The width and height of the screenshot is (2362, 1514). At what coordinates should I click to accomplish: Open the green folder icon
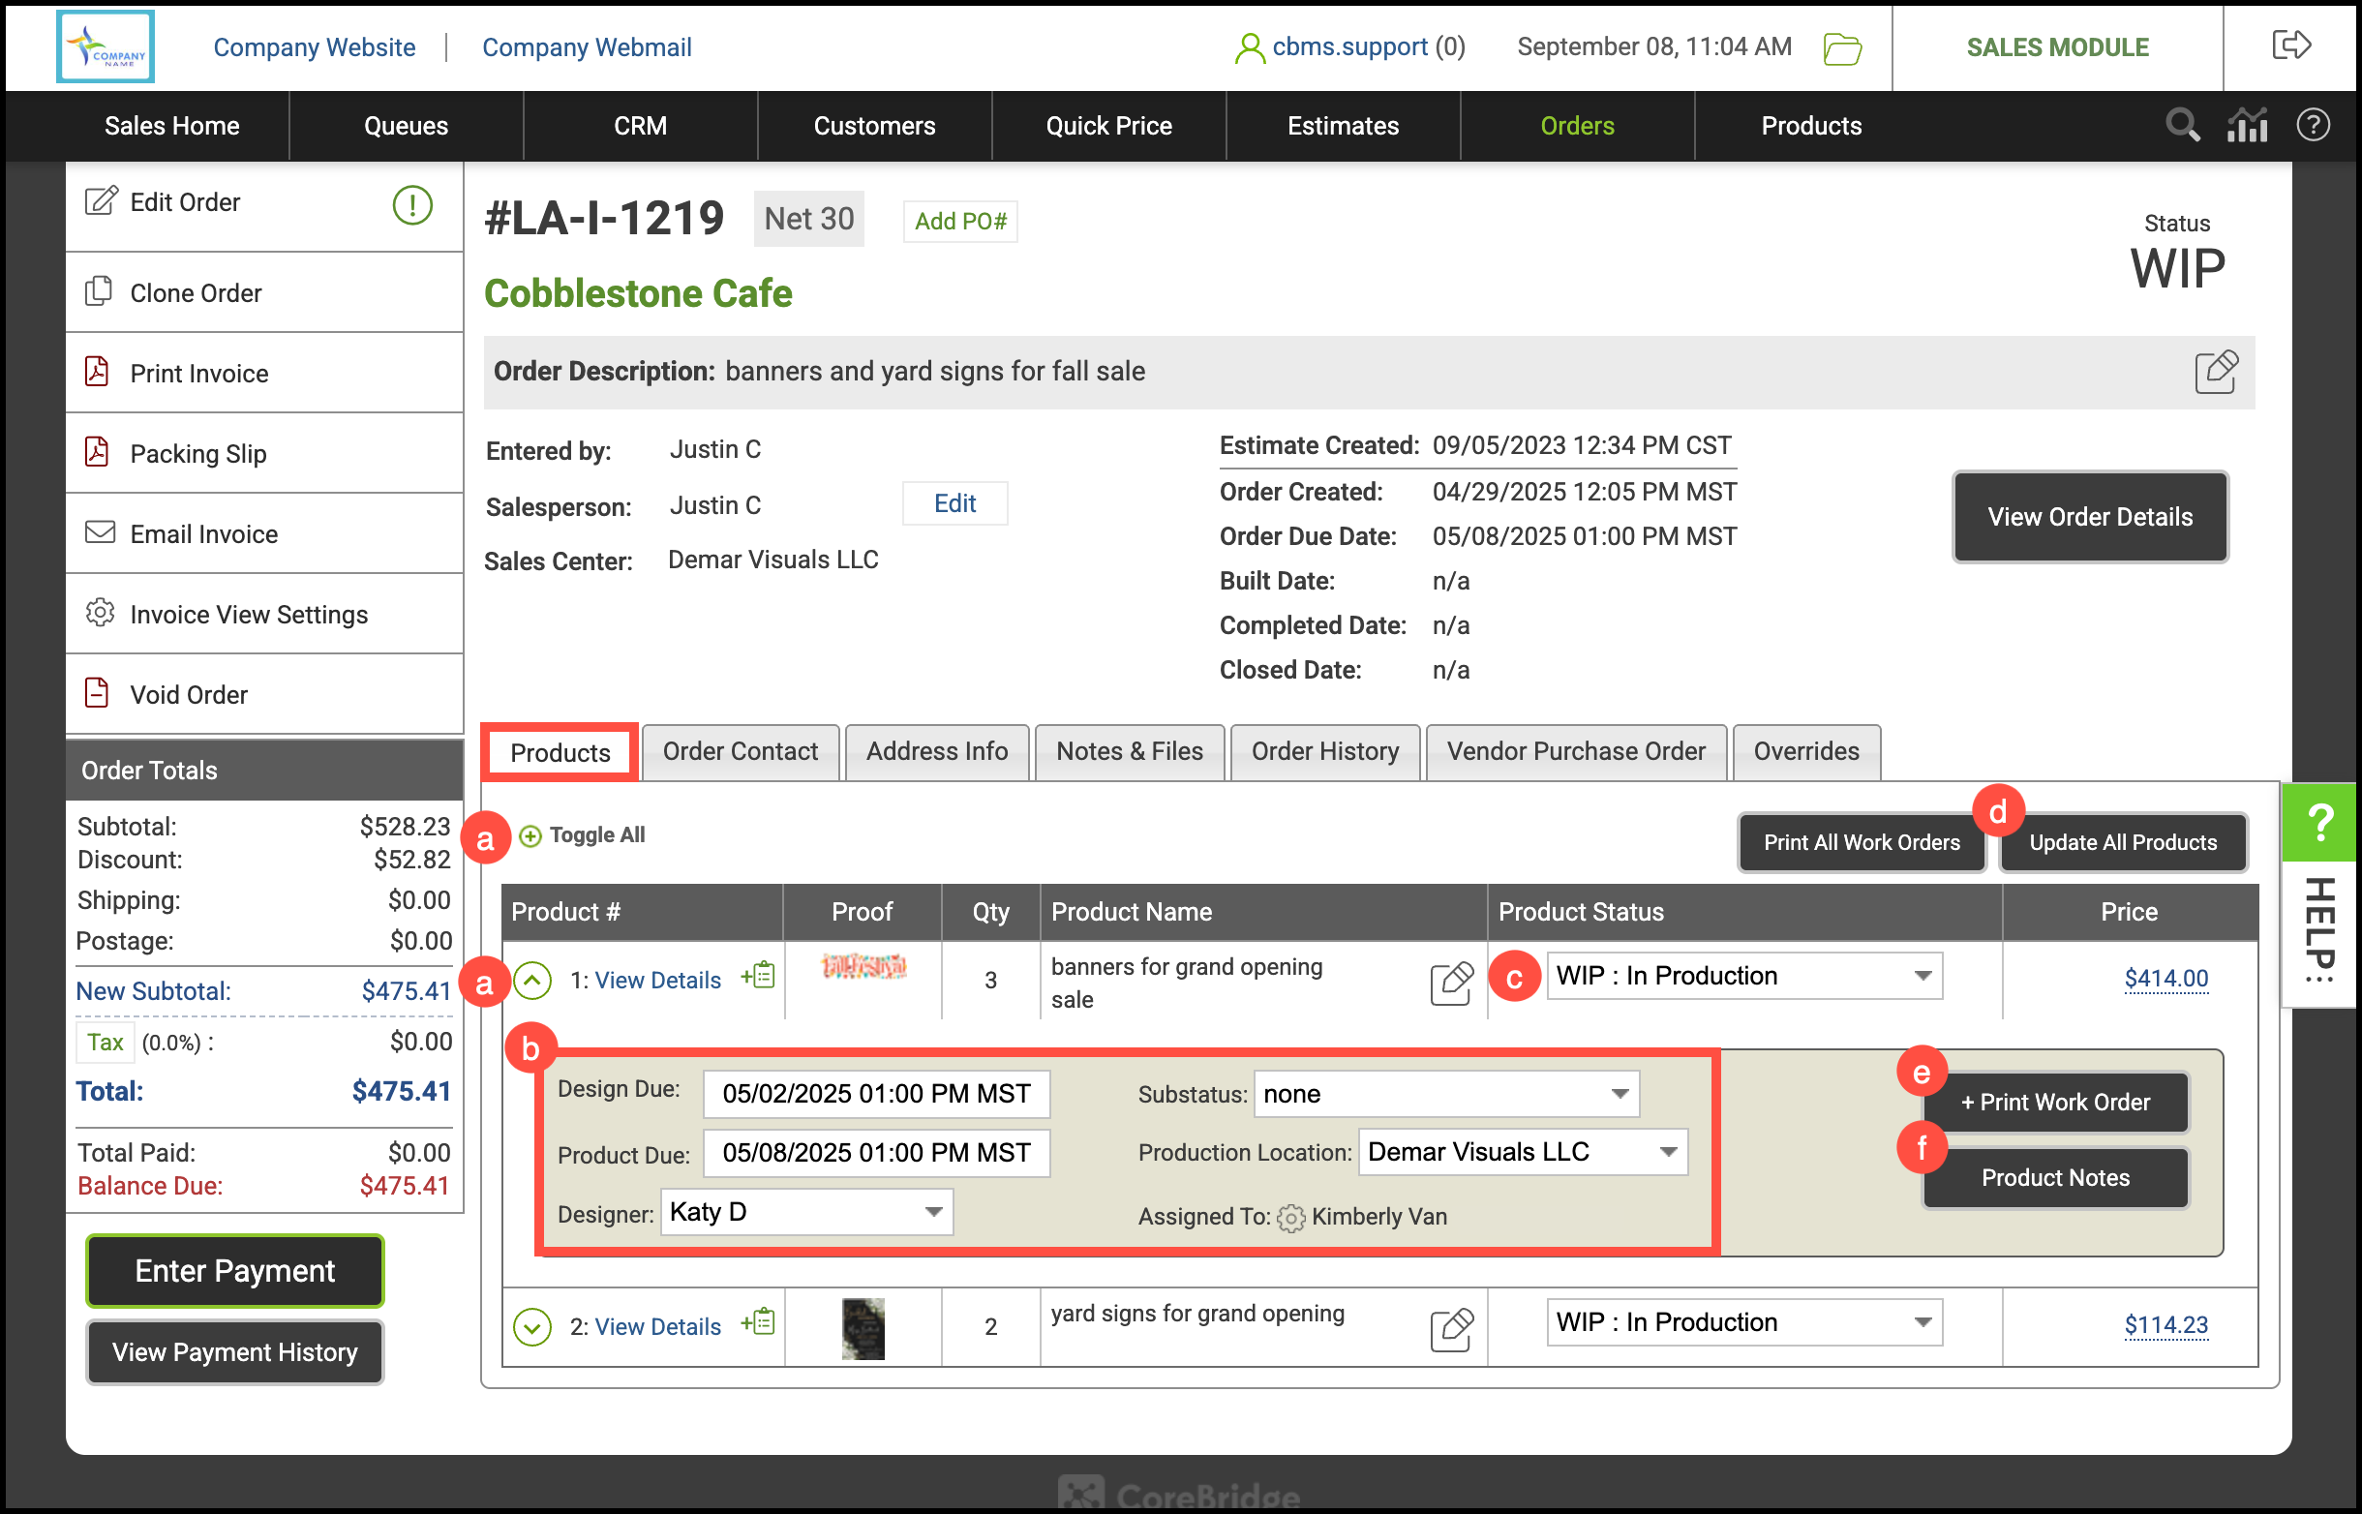(x=1842, y=48)
